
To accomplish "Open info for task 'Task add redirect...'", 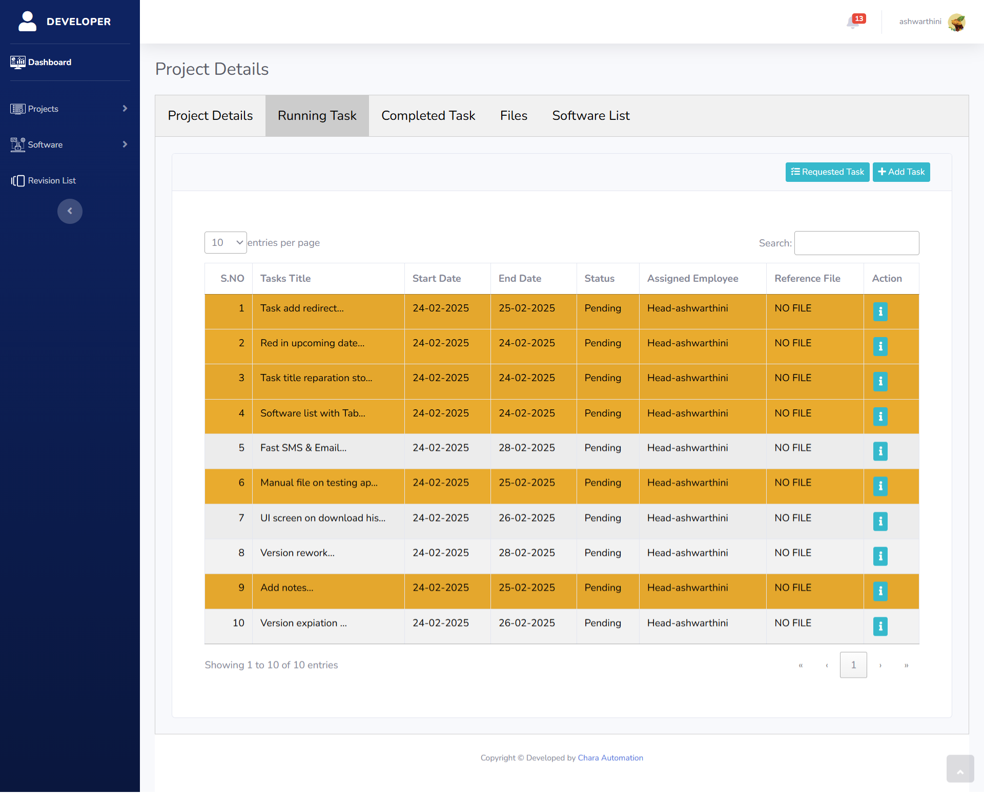I will (x=880, y=311).
